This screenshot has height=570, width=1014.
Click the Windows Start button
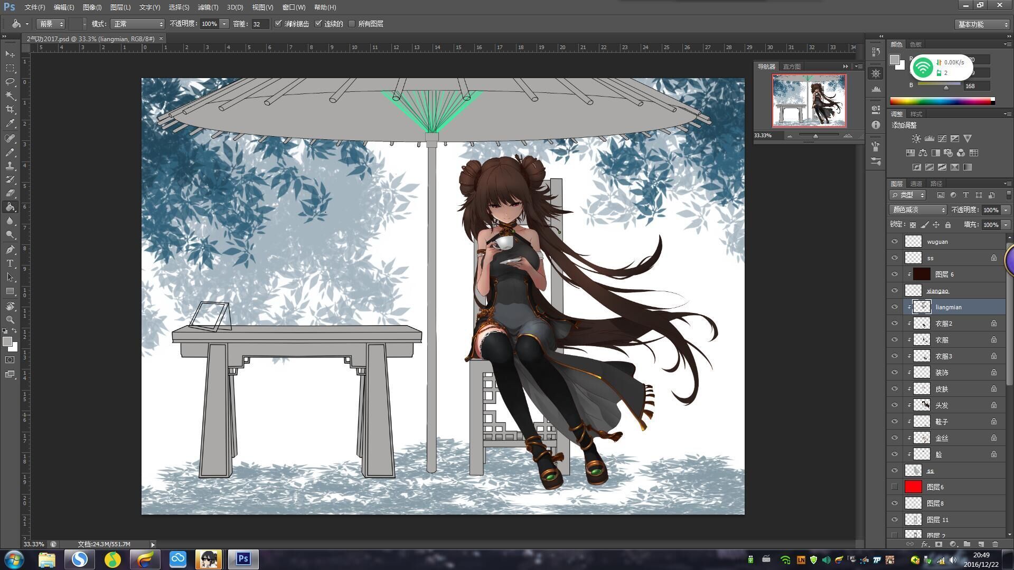coord(14,559)
